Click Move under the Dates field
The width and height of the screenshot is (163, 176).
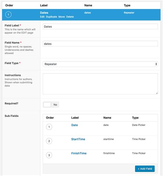(62, 17)
